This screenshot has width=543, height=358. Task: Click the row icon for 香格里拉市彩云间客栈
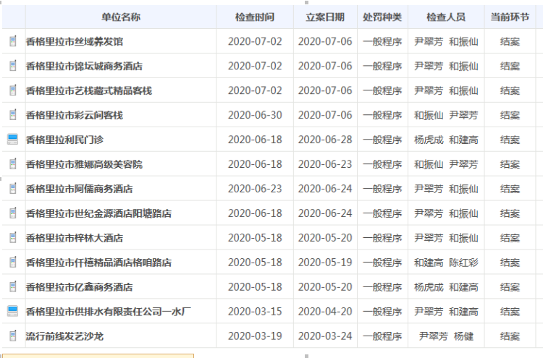[x=13, y=115]
